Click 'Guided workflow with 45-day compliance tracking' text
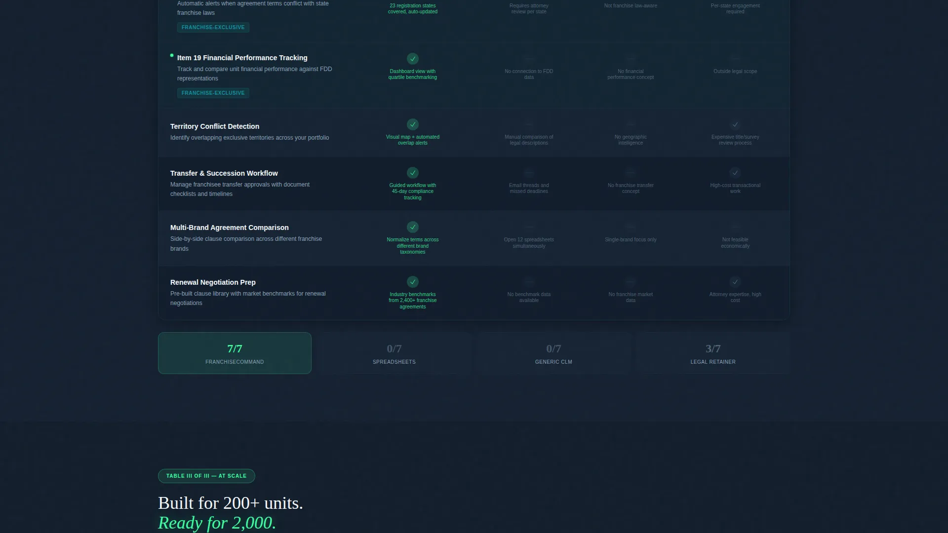 click(x=413, y=191)
